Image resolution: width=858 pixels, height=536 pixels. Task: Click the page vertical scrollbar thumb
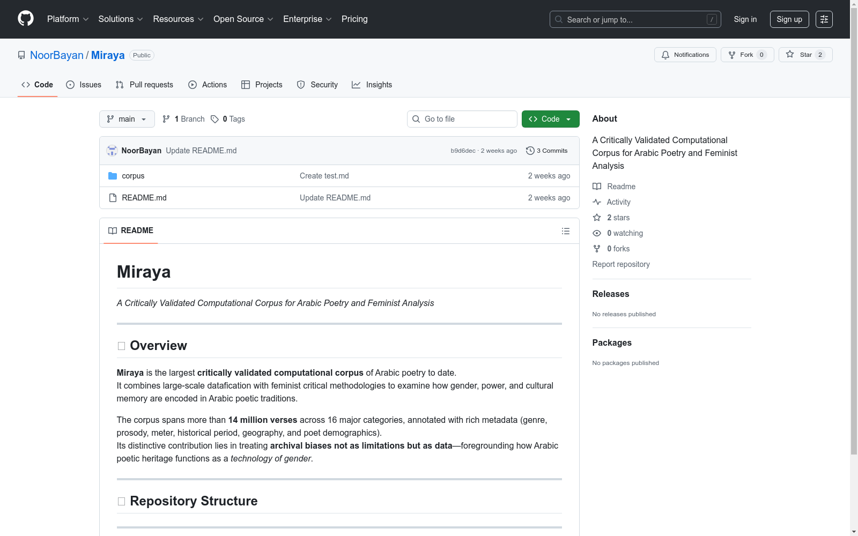pos(854,230)
